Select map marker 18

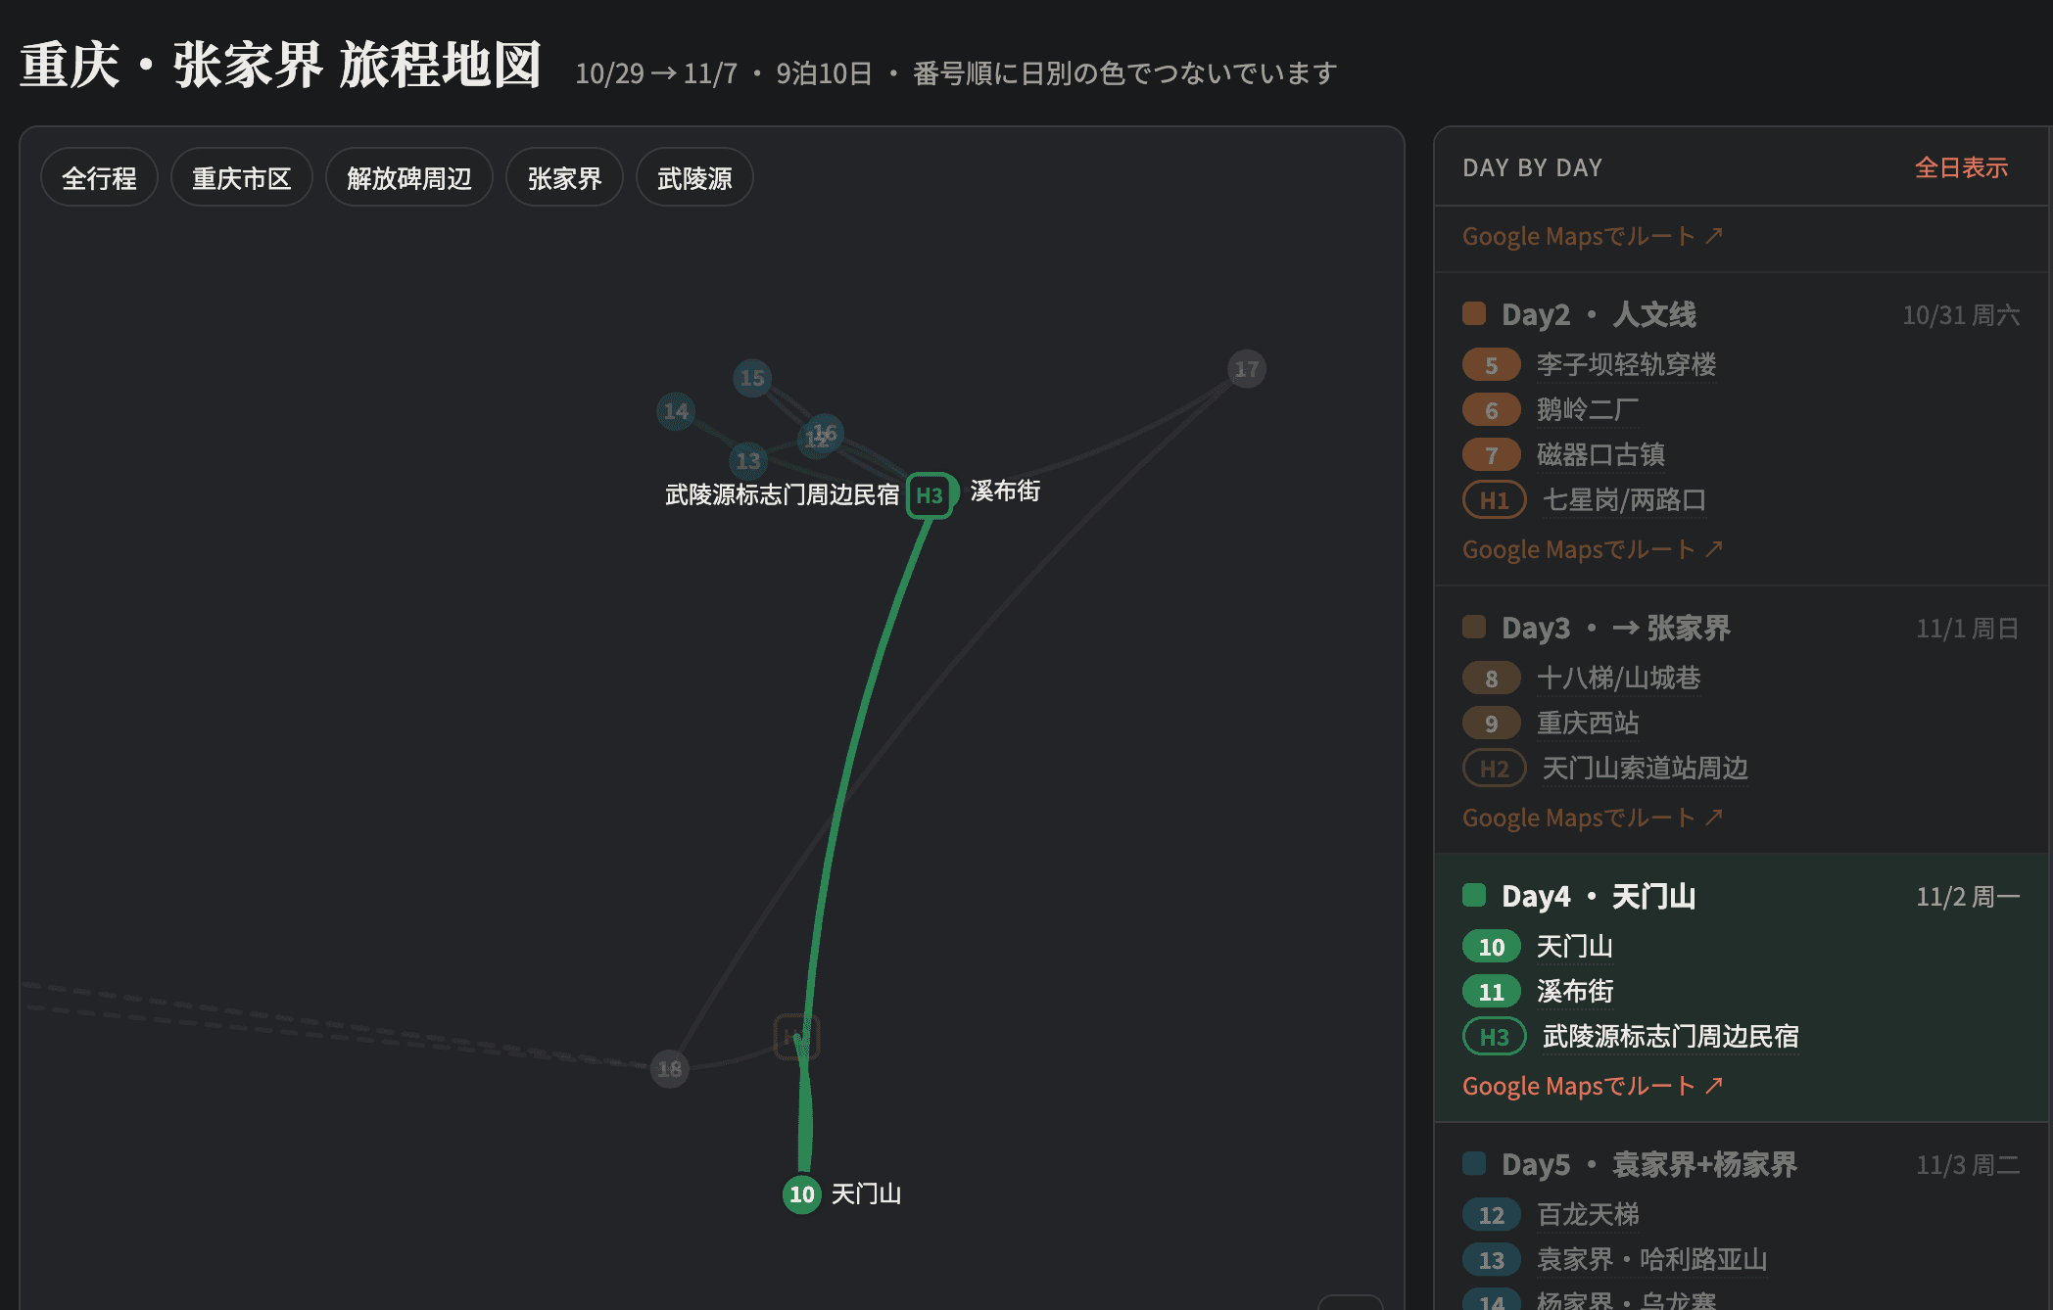(670, 1069)
